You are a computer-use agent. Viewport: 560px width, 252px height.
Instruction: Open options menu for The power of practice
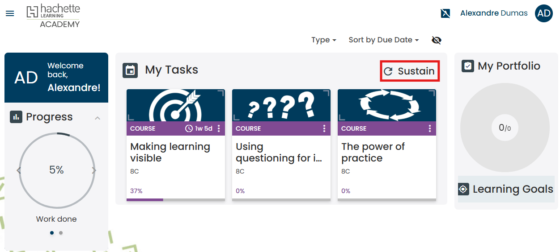430,128
